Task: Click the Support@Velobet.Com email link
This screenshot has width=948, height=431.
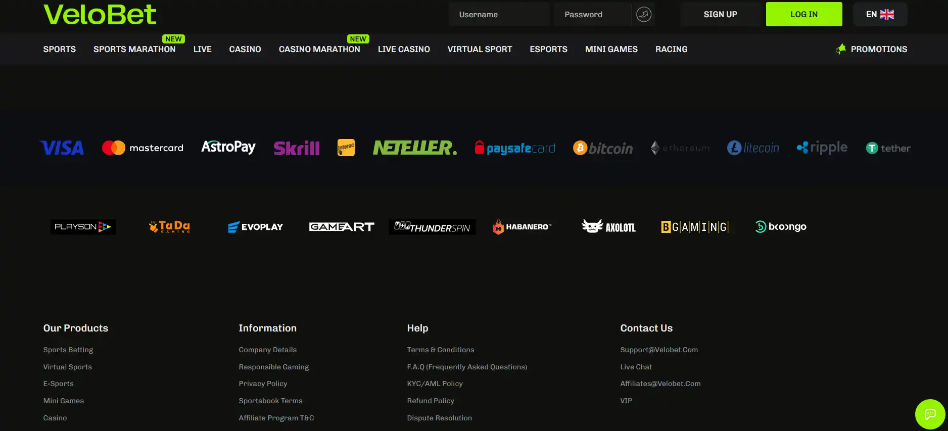Action: (659, 350)
